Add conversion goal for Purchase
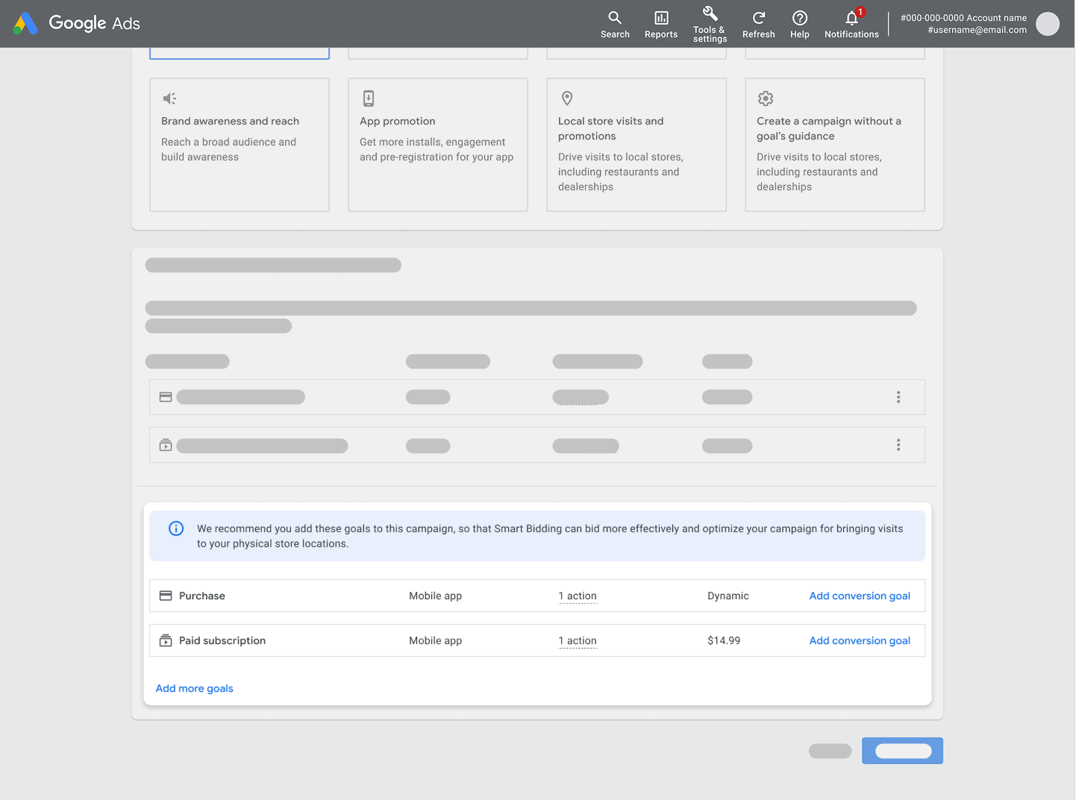This screenshot has height=800, width=1076. click(859, 596)
